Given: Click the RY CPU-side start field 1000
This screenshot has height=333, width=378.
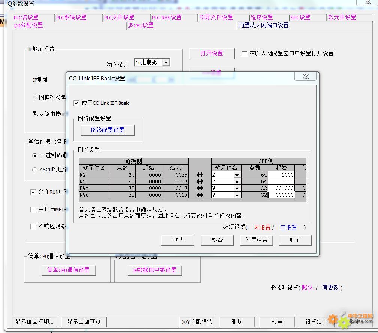Looking at the screenshot, I should pyautogui.click(x=281, y=181).
